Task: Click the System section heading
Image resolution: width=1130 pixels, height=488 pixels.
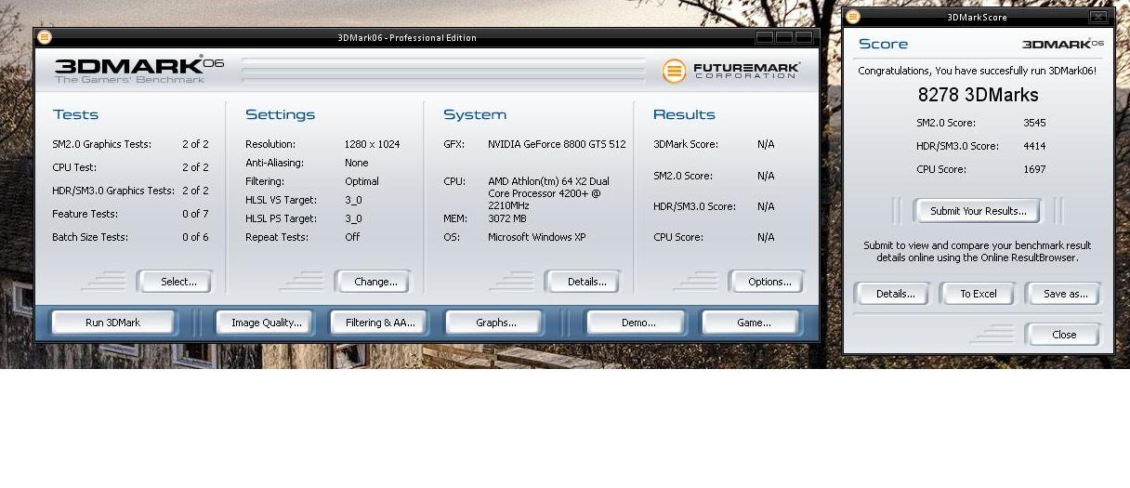Action: click(x=475, y=114)
